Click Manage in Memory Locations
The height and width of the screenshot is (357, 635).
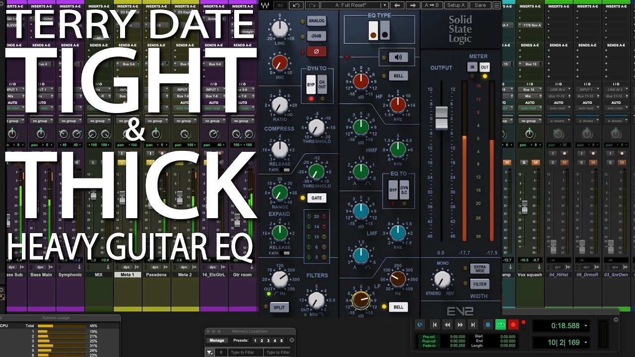point(217,341)
